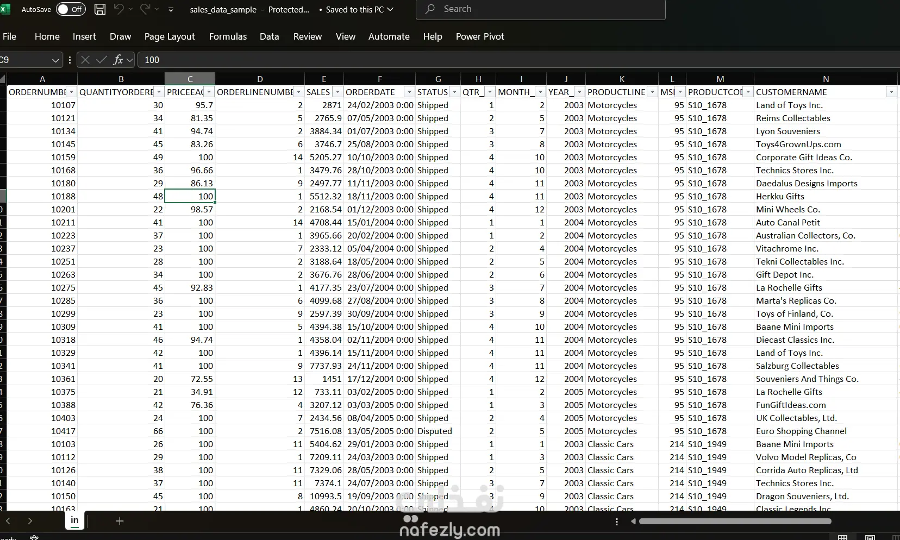Click the horizontal scrollbar thumb
The width and height of the screenshot is (900, 540).
(735, 522)
